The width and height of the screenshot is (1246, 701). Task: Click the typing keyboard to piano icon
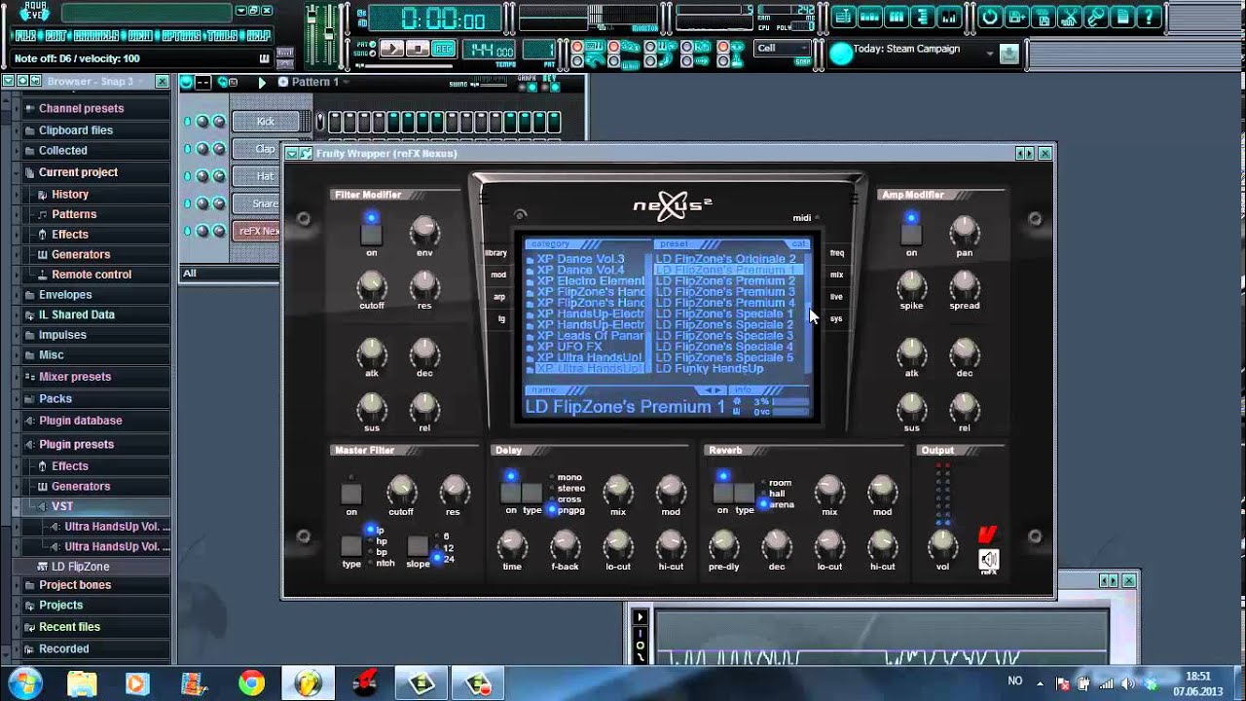tap(594, 46)
